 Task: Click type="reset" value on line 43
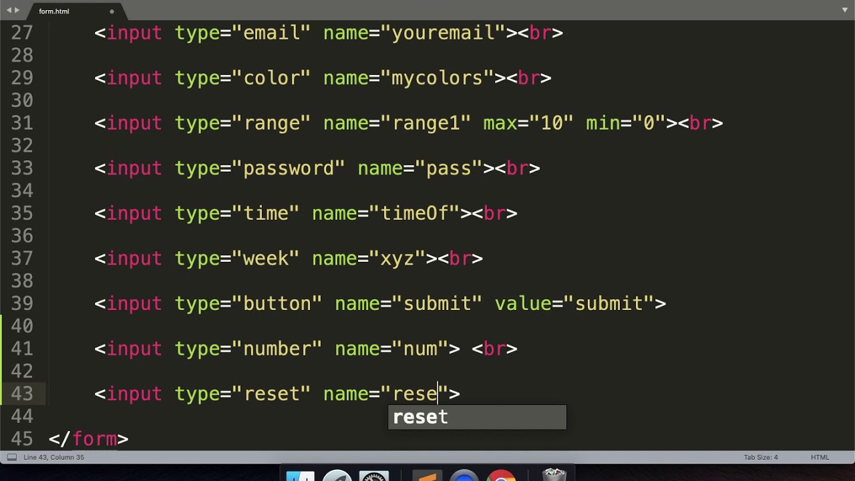point(271,393)
